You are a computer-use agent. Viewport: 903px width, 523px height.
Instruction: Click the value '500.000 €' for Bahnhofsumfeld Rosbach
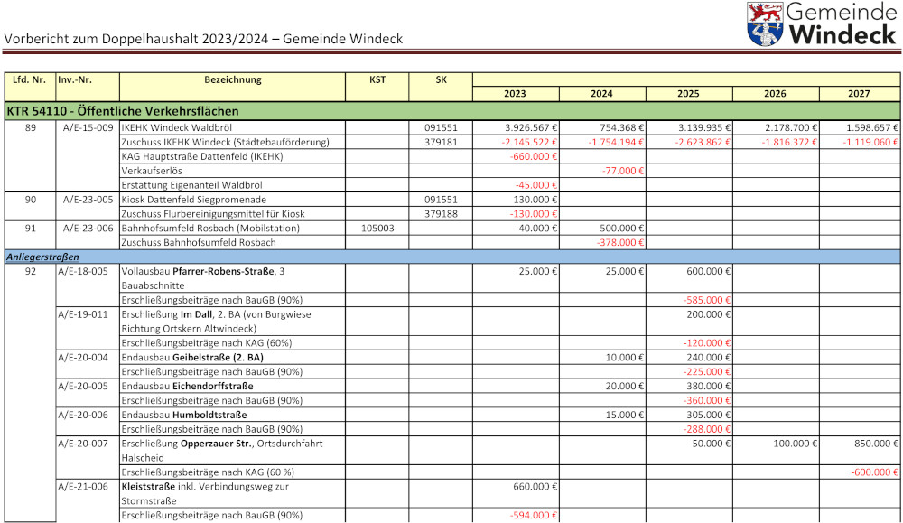622,229
